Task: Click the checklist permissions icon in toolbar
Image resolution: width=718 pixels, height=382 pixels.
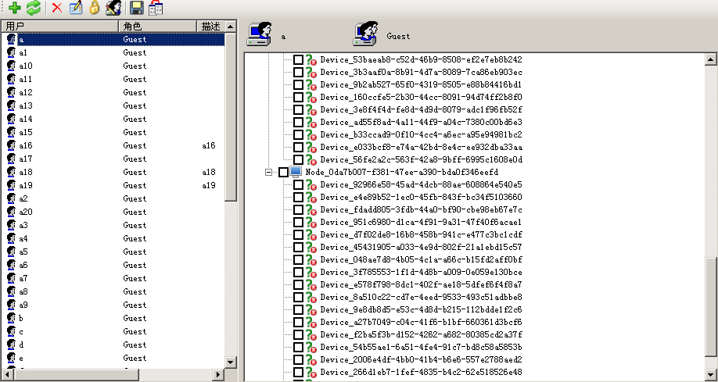Action: click(x=156, y=9)
